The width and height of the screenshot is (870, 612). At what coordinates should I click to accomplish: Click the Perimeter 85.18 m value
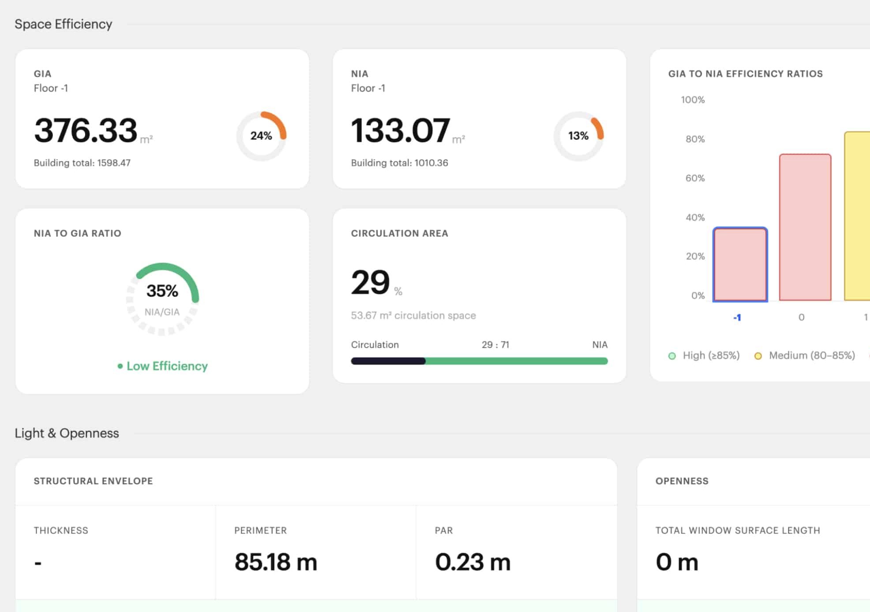[x=276, y=562]
